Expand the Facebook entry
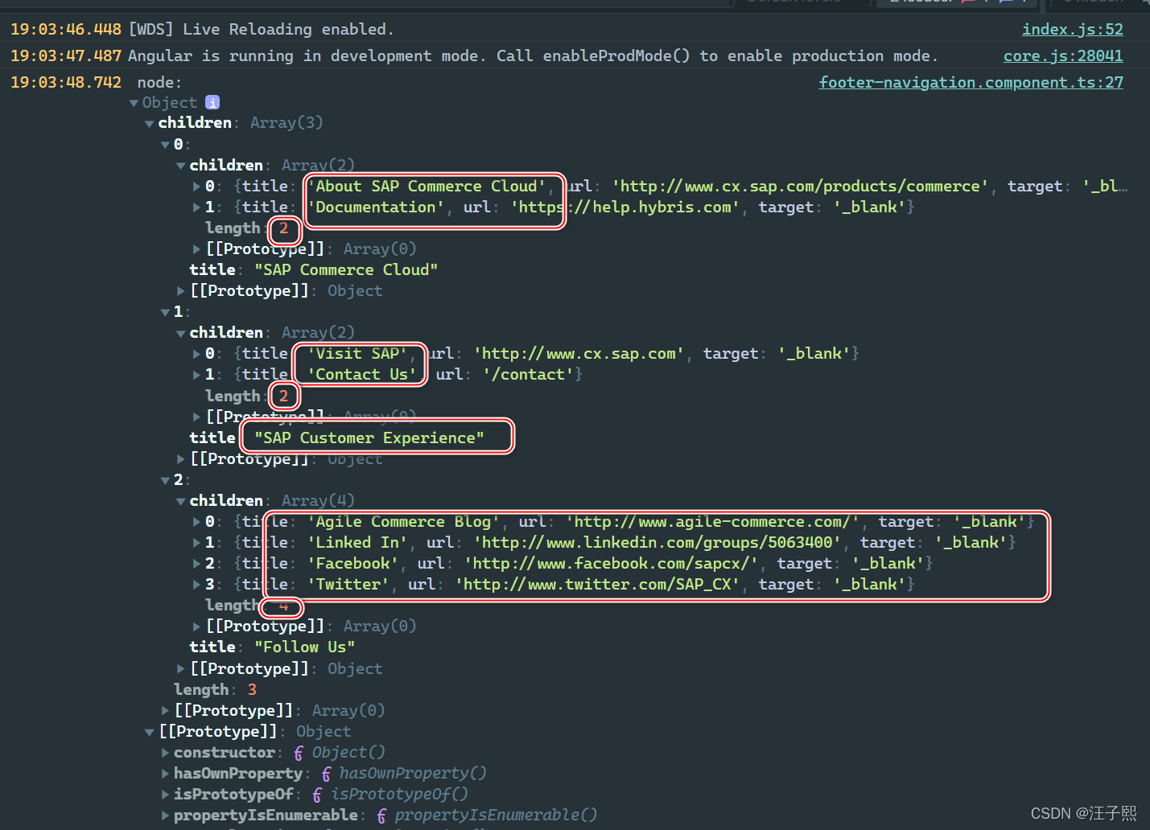The width and height of the screenshot is (1150, 830). click(196, 563)
